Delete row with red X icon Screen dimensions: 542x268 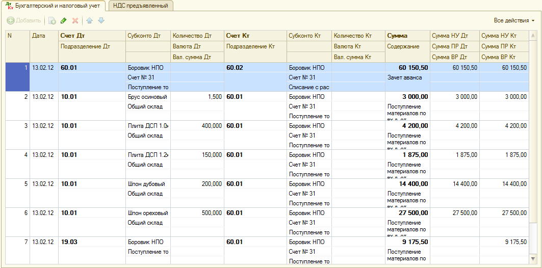coord(75,21)
